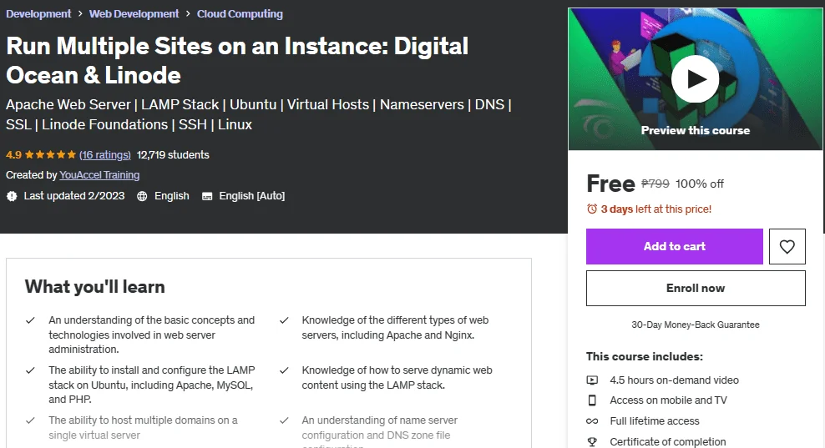Image resolution: width=825 pixels, height=448 pixels.
Task: Click the Enroll now button
Action: (x=696, y=288)
